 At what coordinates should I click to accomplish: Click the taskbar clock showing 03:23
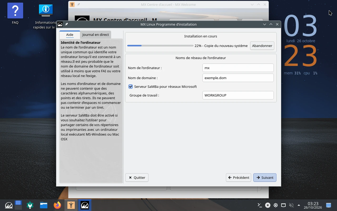(x=313, y=205)
